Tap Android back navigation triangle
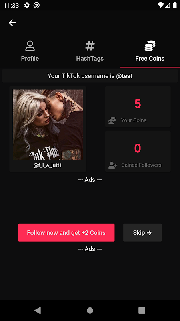The height and width of the screenshot is (321, 180). (x=38, y=310)
